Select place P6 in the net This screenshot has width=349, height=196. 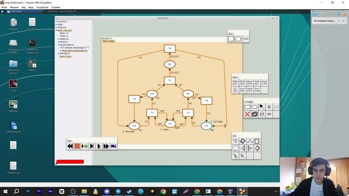pos(170,64)
